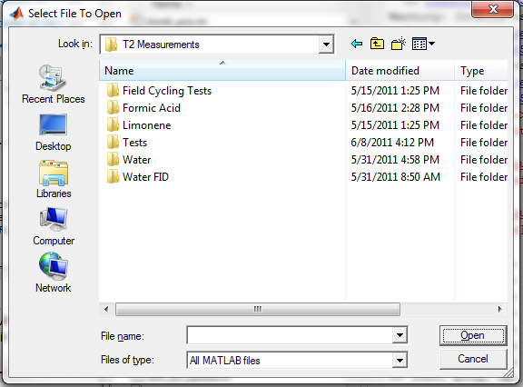Create a new folder icon
Image resolution: width=523 pixels, height=387 pixels.
coord(399,44)
